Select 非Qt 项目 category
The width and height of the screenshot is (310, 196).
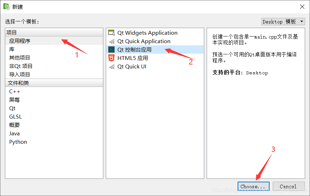(54, 66)
